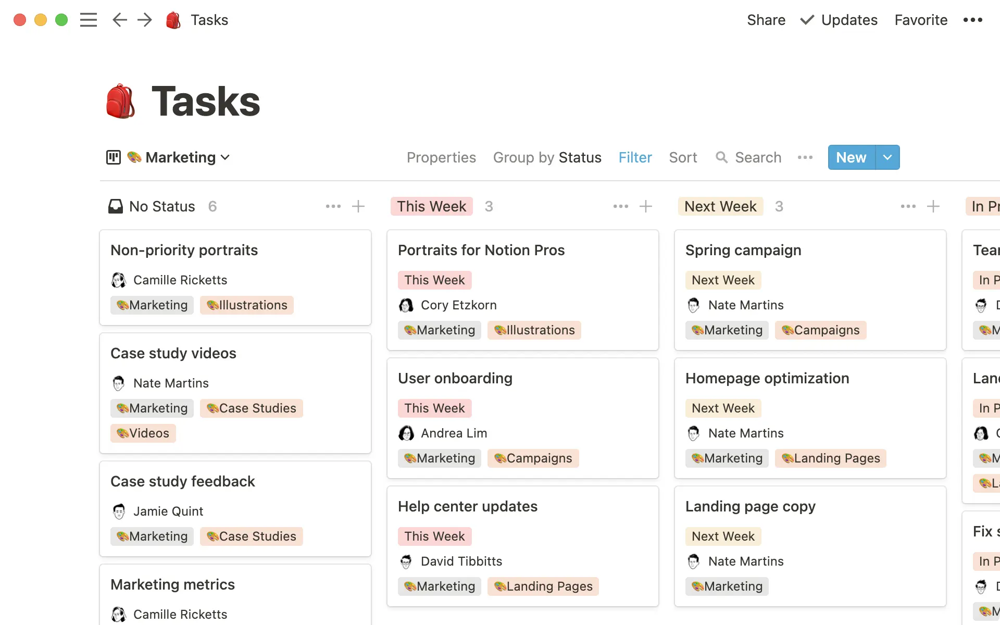1000x625 pixels.
Task: Toggle Favorite for the Tasks page
Action: pos(920,20)
